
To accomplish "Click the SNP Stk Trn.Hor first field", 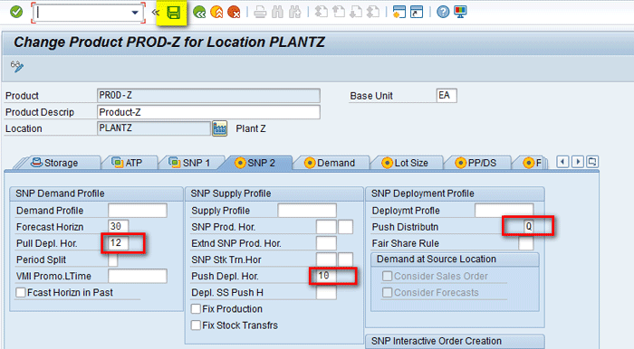I will (x=326, y=259).
